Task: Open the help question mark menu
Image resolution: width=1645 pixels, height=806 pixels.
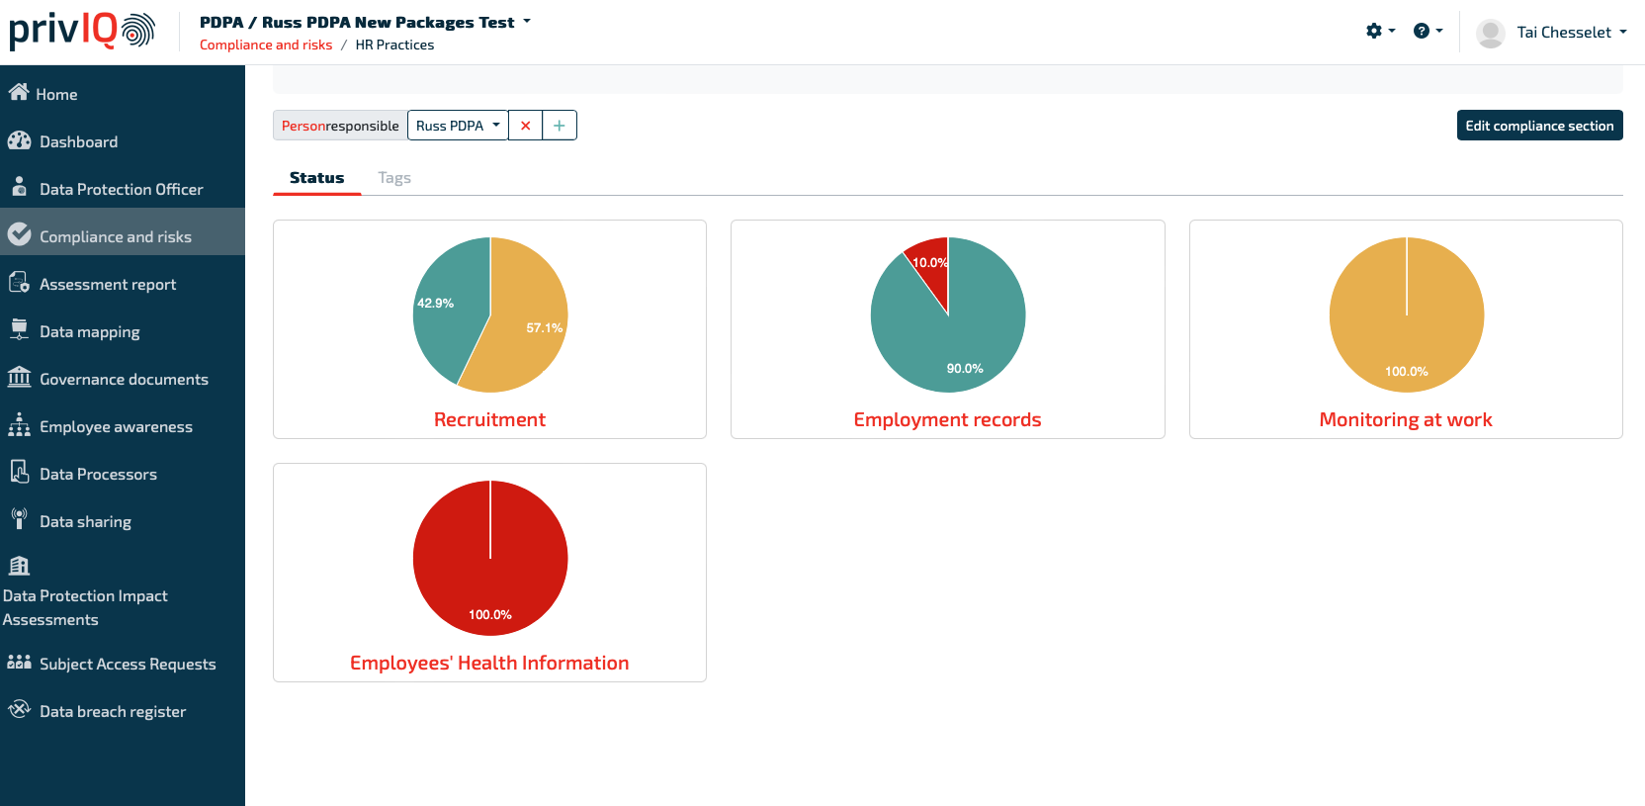Action: pyautogui.click(x=1428, y=31)
